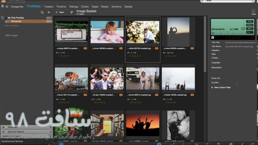The width and height of the screenshot is (258, 145).
Task: Open Synchronize Service
Action: coord(12,141)
